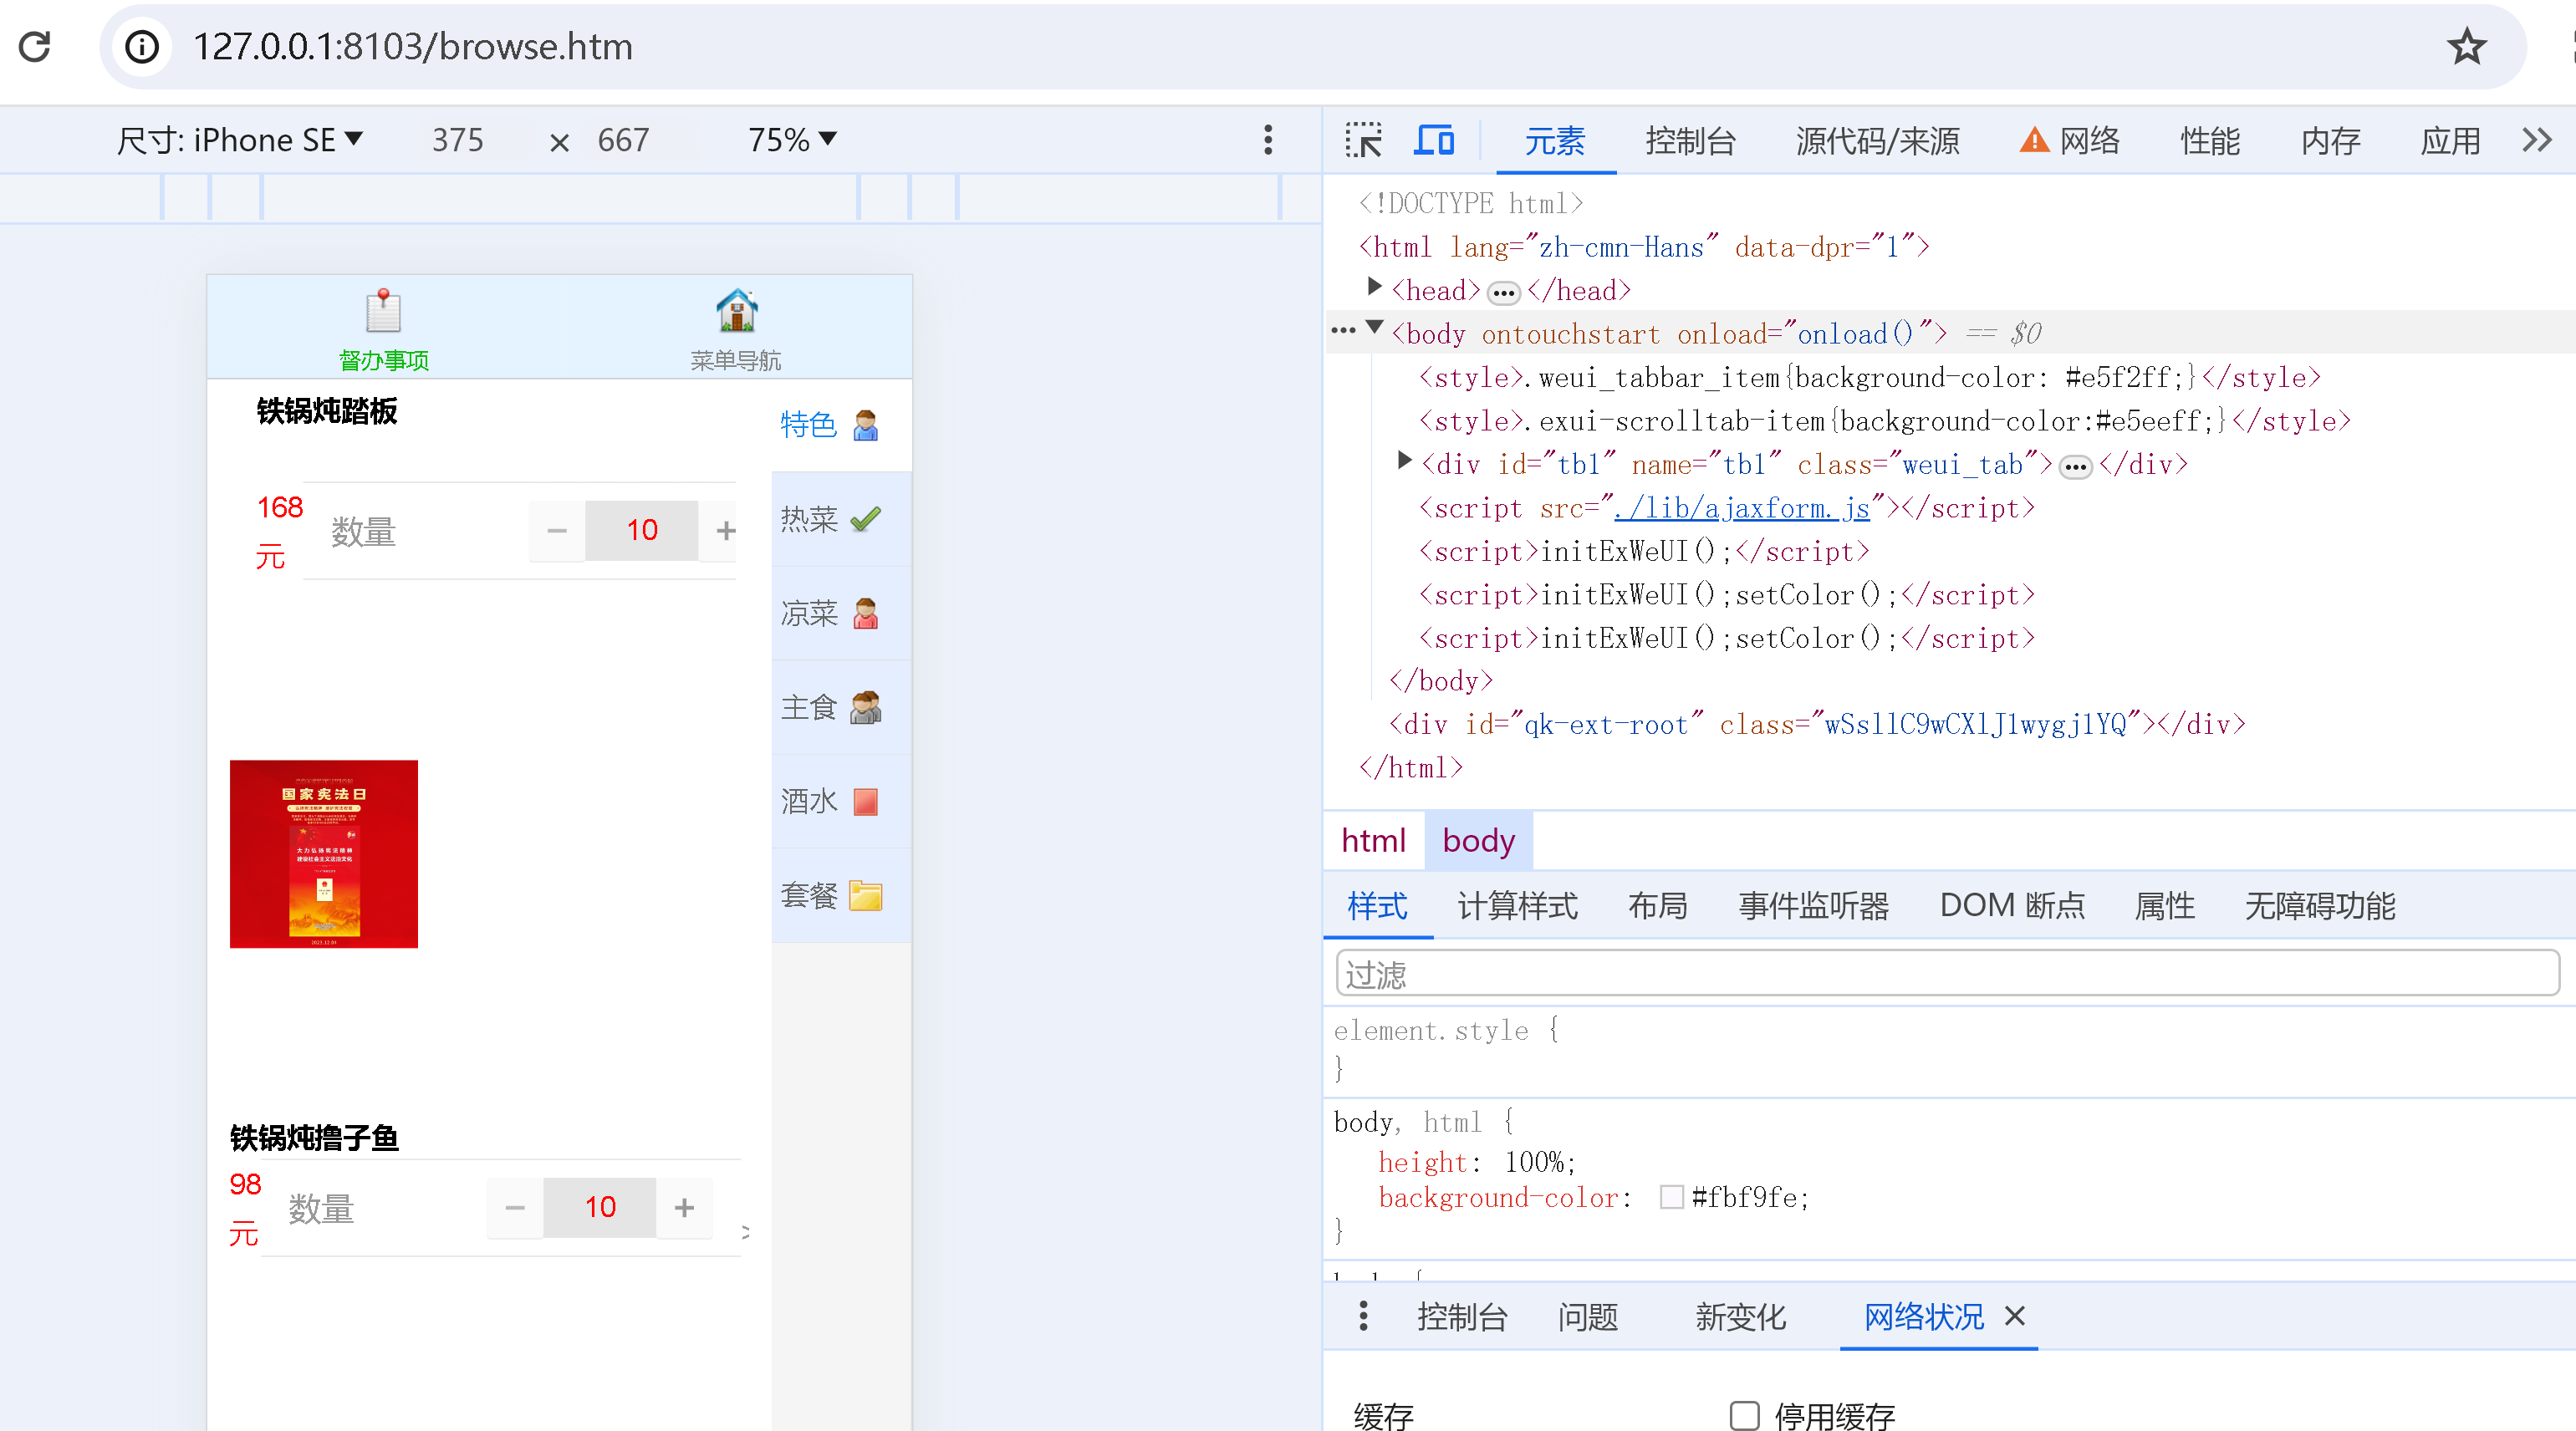The image size is (2576, 1431).
Task: Open the drawer 控制台 tab
Action: point(1462,1317)
